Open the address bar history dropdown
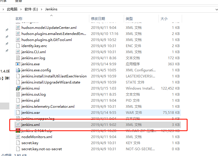 coord(217,10)
